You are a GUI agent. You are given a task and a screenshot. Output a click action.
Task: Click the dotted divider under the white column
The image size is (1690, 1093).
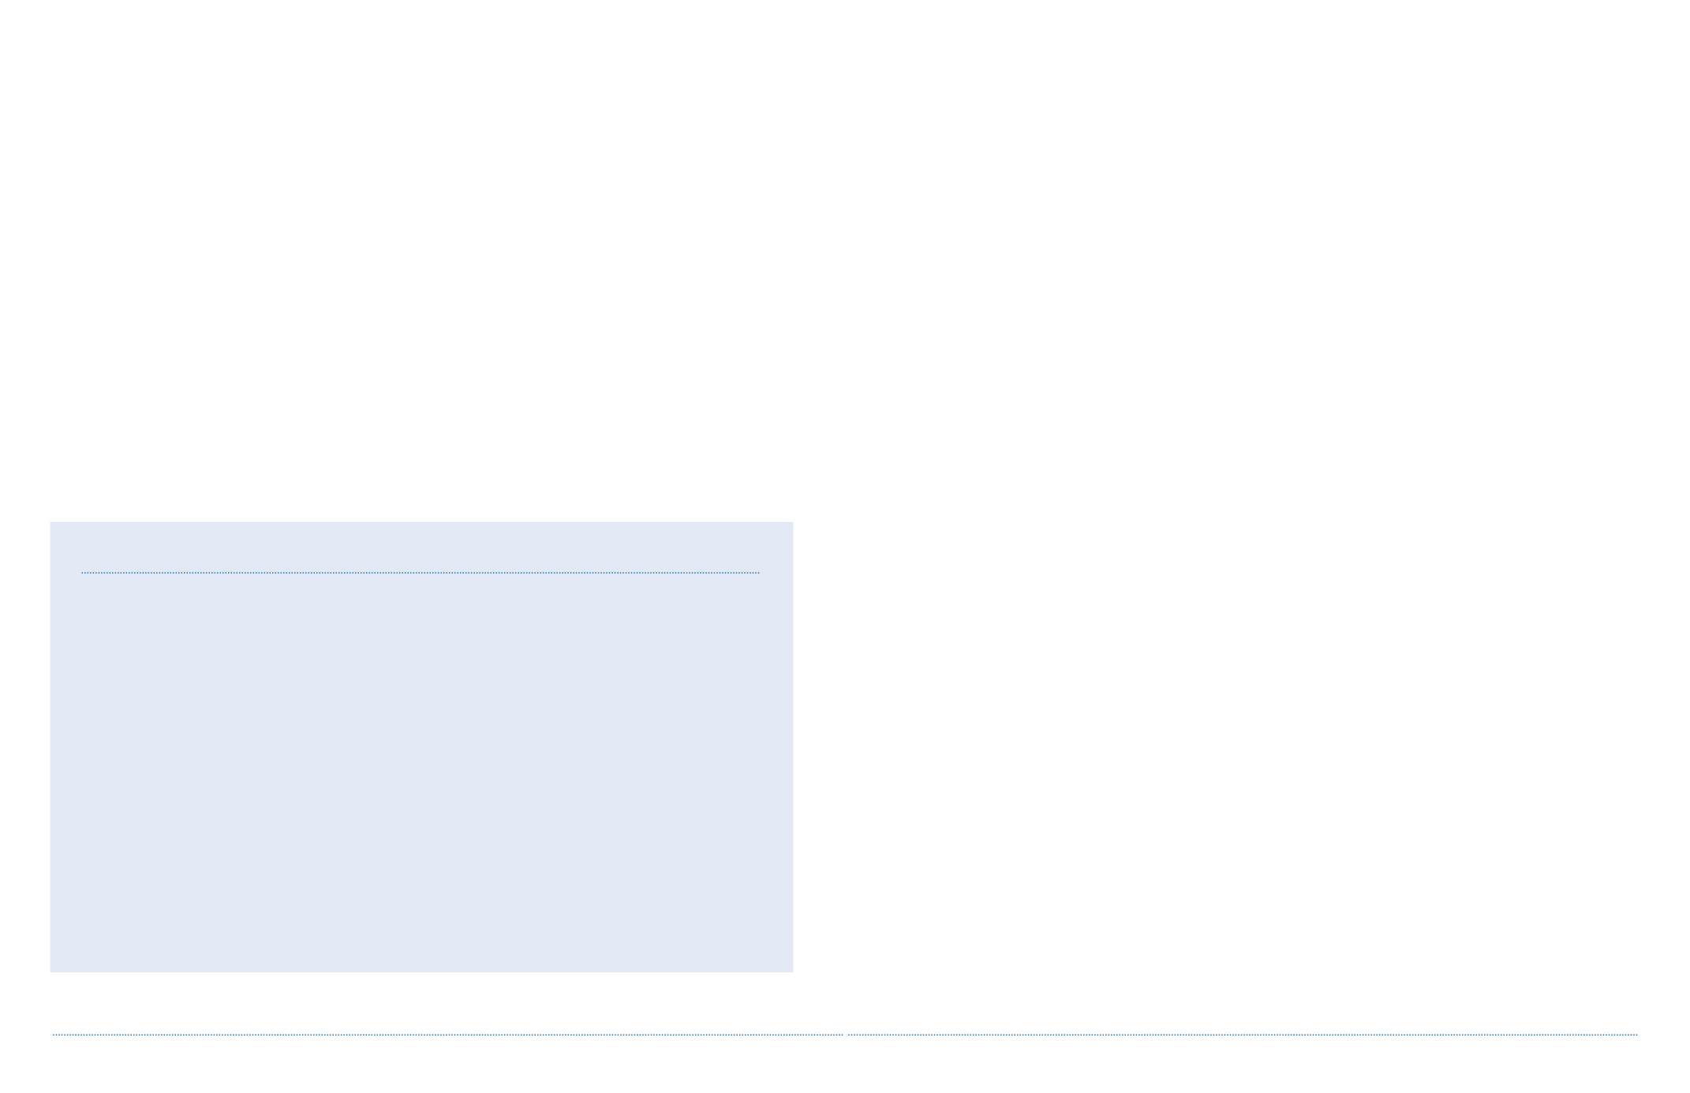click(1243, 1034)
